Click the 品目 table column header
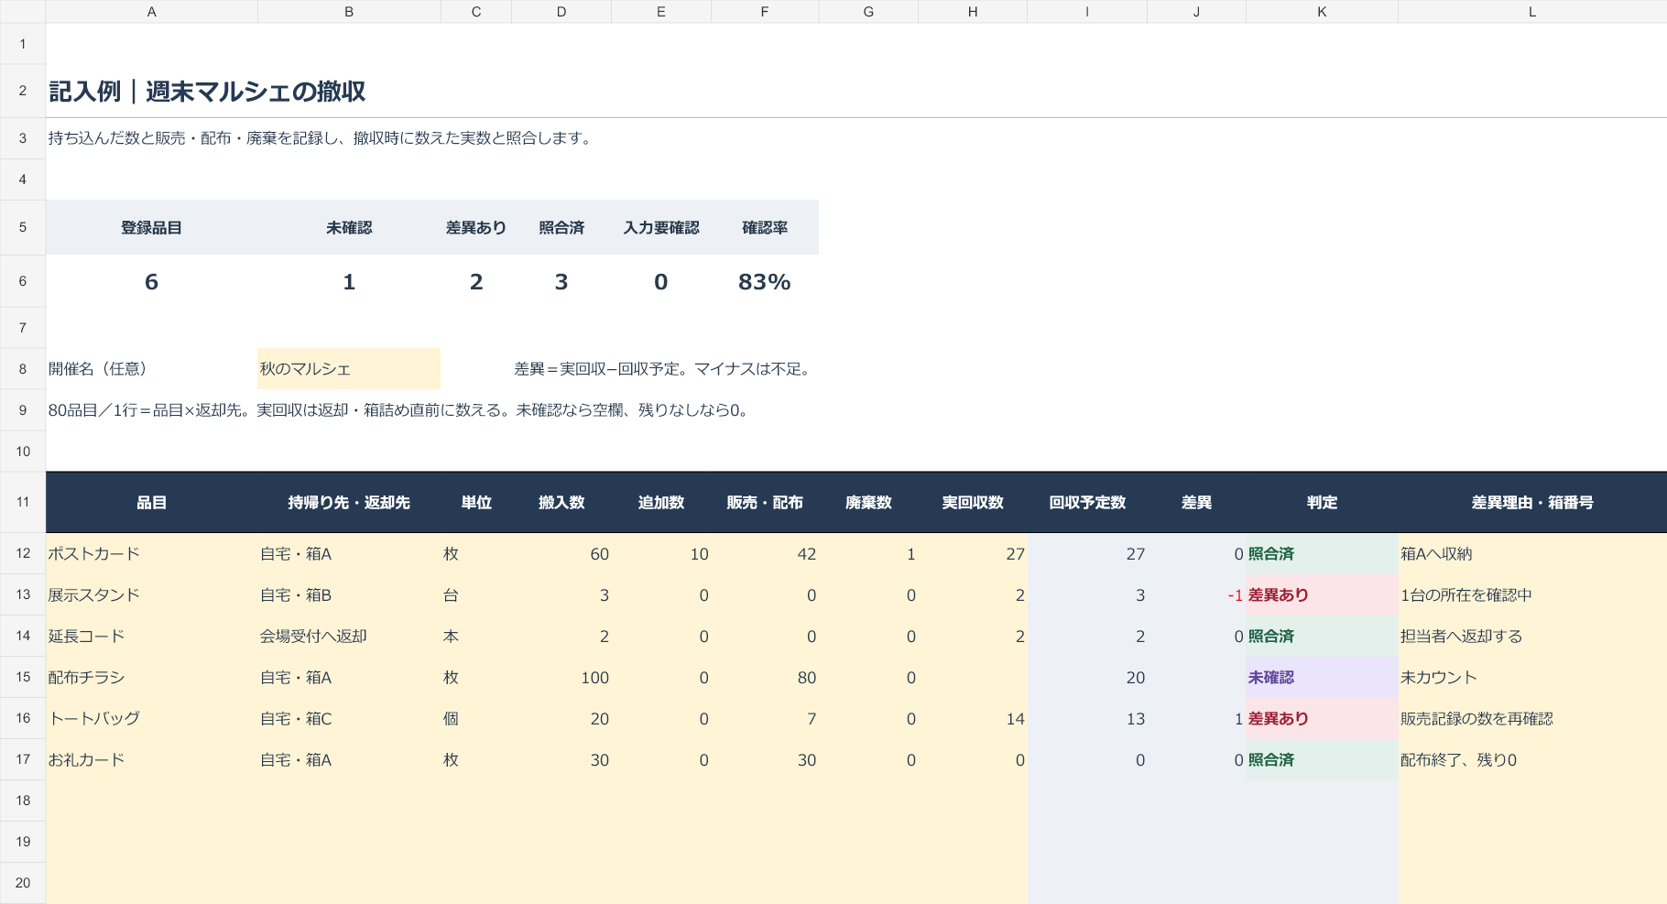 pyautogui.click(x=152, y=503)
